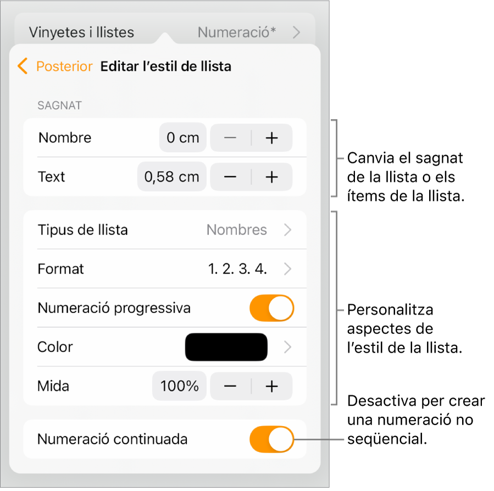Viewport: 494px width, 491px height.
Task: Decrease Text indent with minus button
Action: [x=230, y=177]
